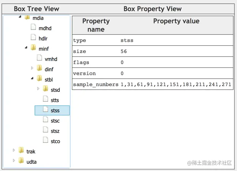The width and height of the screenshot is (237, 171).
Task: Click the sample_numbers value list 1,31,61...
Action: coord(176,84)
